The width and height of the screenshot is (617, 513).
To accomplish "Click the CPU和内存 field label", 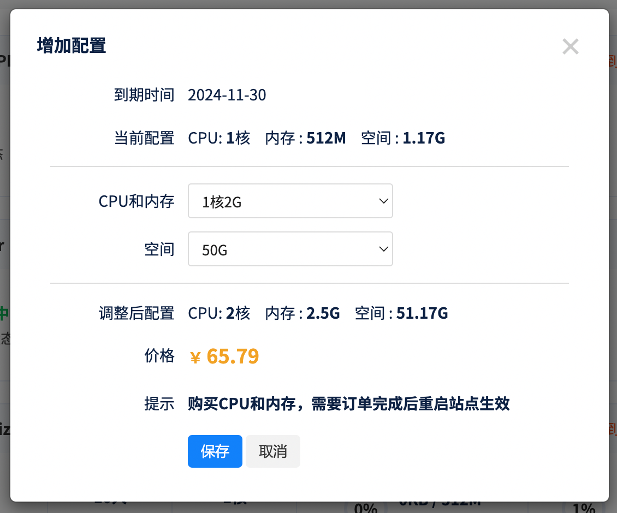I will 137,201.
